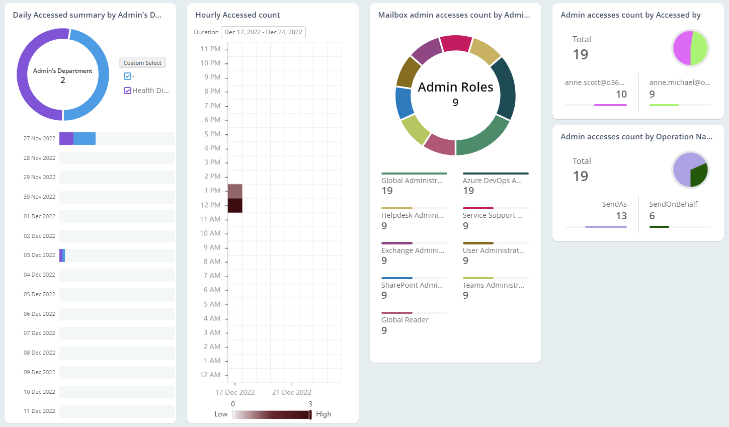Image resolution: width=729 pixels, height=427 pixels.
Task: Open the Duration date range picker
Action: click(x=263, y=32)
